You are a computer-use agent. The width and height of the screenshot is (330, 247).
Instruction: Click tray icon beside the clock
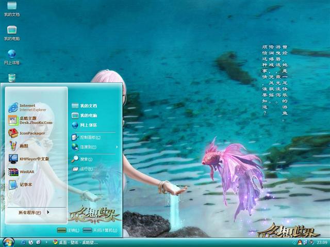pos(311,242)
